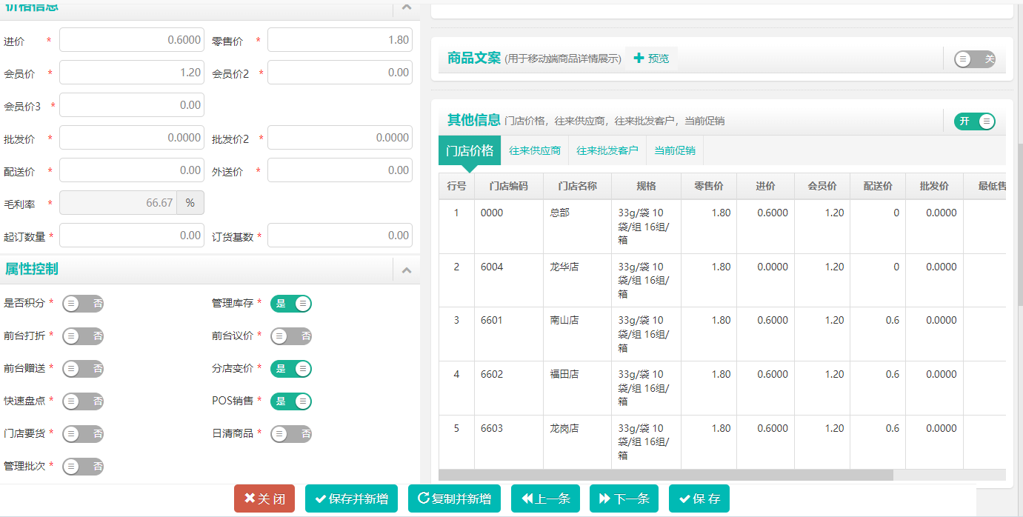The height and width of the screenshot is (517, 1023).
Task: Focus the 零售价 input field
Action: tap(340, 40)
